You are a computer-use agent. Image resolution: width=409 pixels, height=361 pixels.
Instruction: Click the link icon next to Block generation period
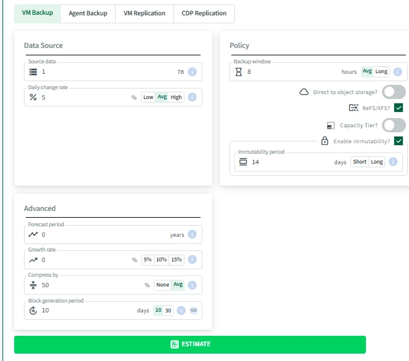(194, 311)
